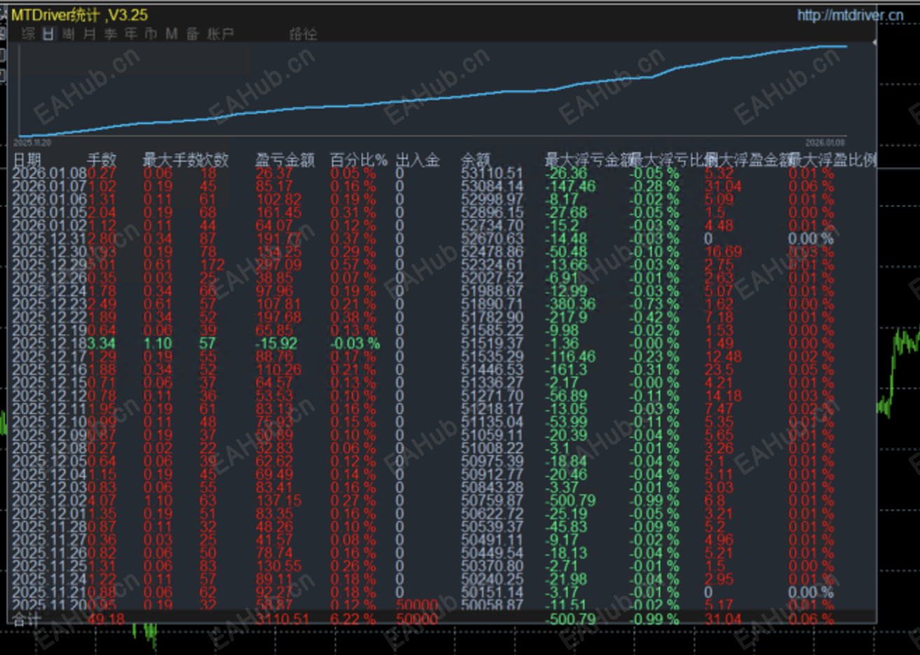Select the 2026.01.05 date row
The height and width of the screenshot is (655, 920).
pyautogui.click(x=50, y=213)
